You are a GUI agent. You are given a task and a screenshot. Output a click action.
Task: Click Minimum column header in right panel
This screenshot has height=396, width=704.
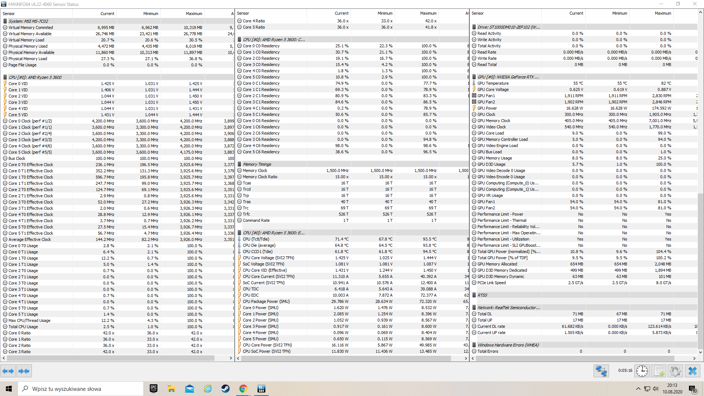point(608,13)
